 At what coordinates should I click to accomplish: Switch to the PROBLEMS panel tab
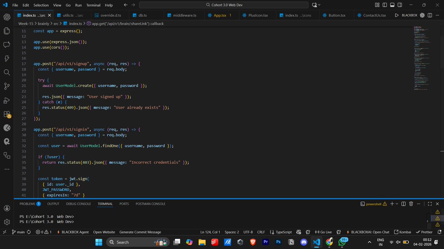(x=30, y=204)
